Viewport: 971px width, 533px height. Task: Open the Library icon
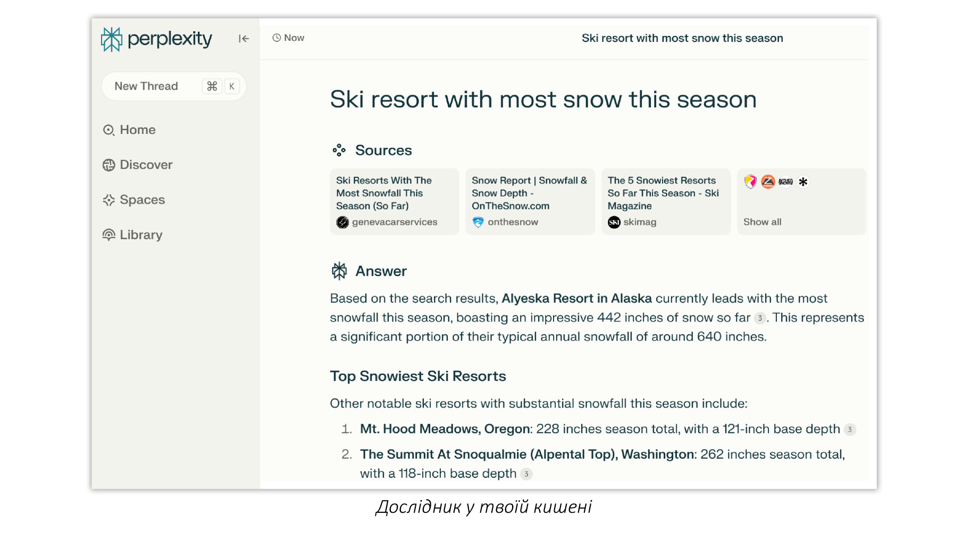tap(108, 235)
